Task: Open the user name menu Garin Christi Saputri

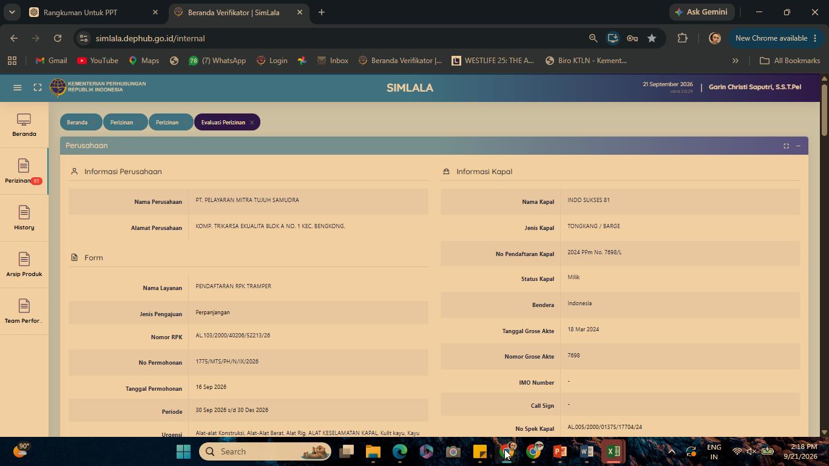Action: click(754, 87)
